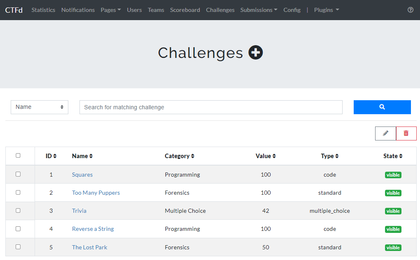This screenshot has width=420, height=260.
Task: Click the plus icon to add a challenge
Action: 255,52
